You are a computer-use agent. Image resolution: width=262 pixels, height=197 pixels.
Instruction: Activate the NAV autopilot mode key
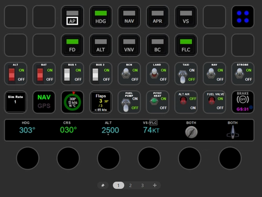click(x=129, y=17)
